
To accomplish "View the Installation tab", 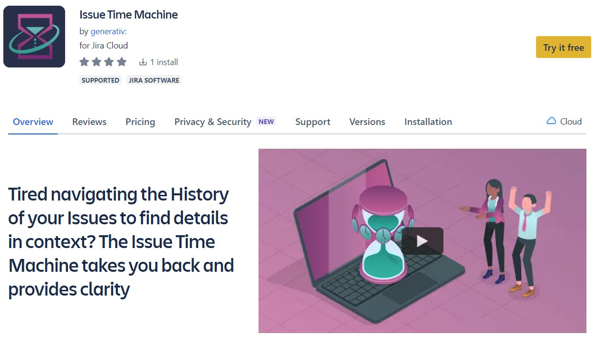I will (x=428, y=122).
